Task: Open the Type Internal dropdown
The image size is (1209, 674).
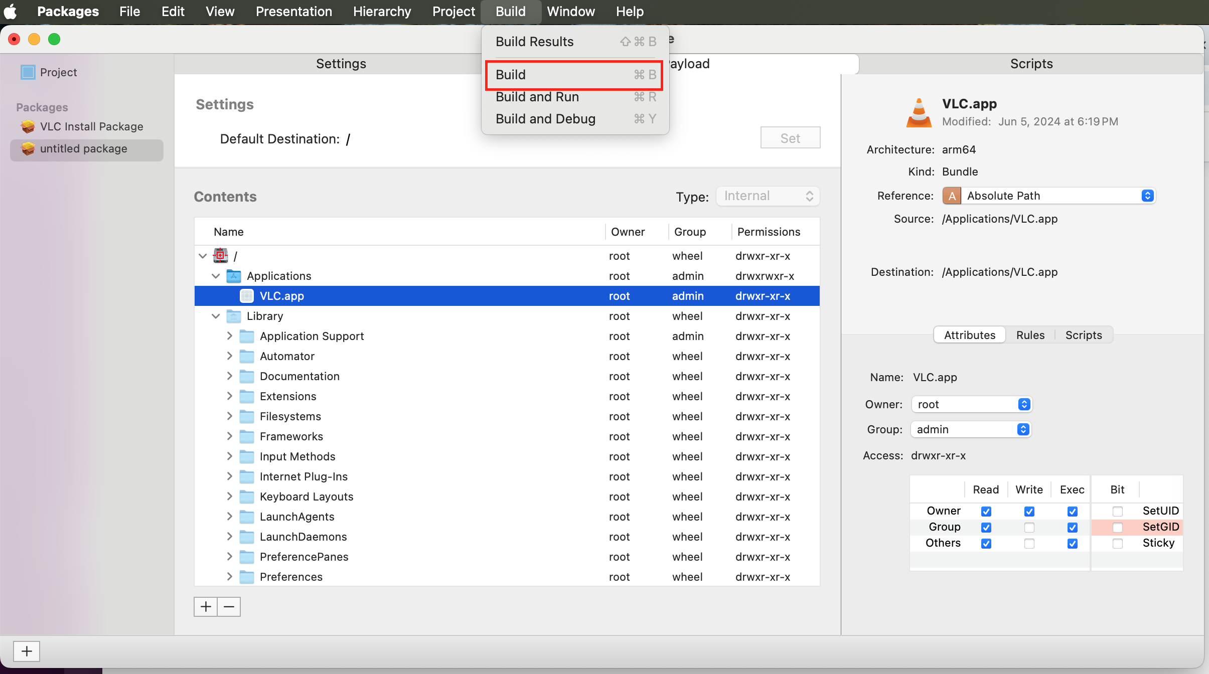Action: 768,196
